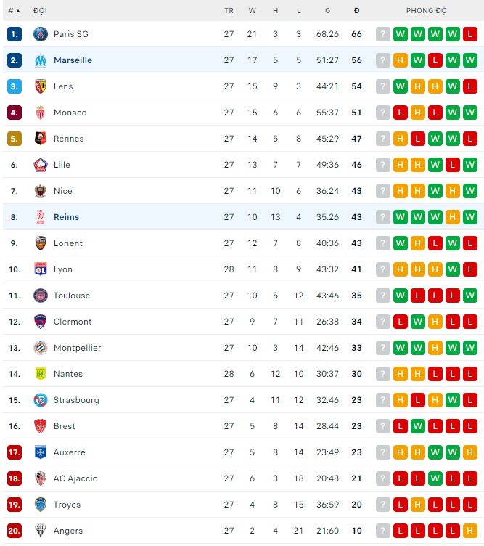Click the Marseille club logo
The height and width of the screenshot is (546, 484).
click(41, 60)
